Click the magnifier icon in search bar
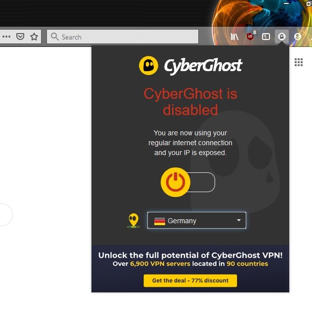The width and height of the screenshot is (312, 322). click(x=55, y=37)
